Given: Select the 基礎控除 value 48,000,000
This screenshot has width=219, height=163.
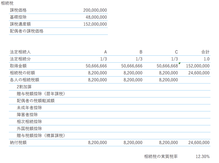Looking at the screenshot, I should [96, 17].
